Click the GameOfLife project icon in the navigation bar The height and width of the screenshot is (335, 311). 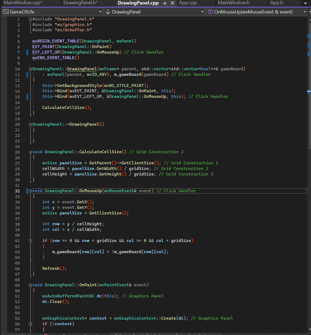(x=6, y=12)
